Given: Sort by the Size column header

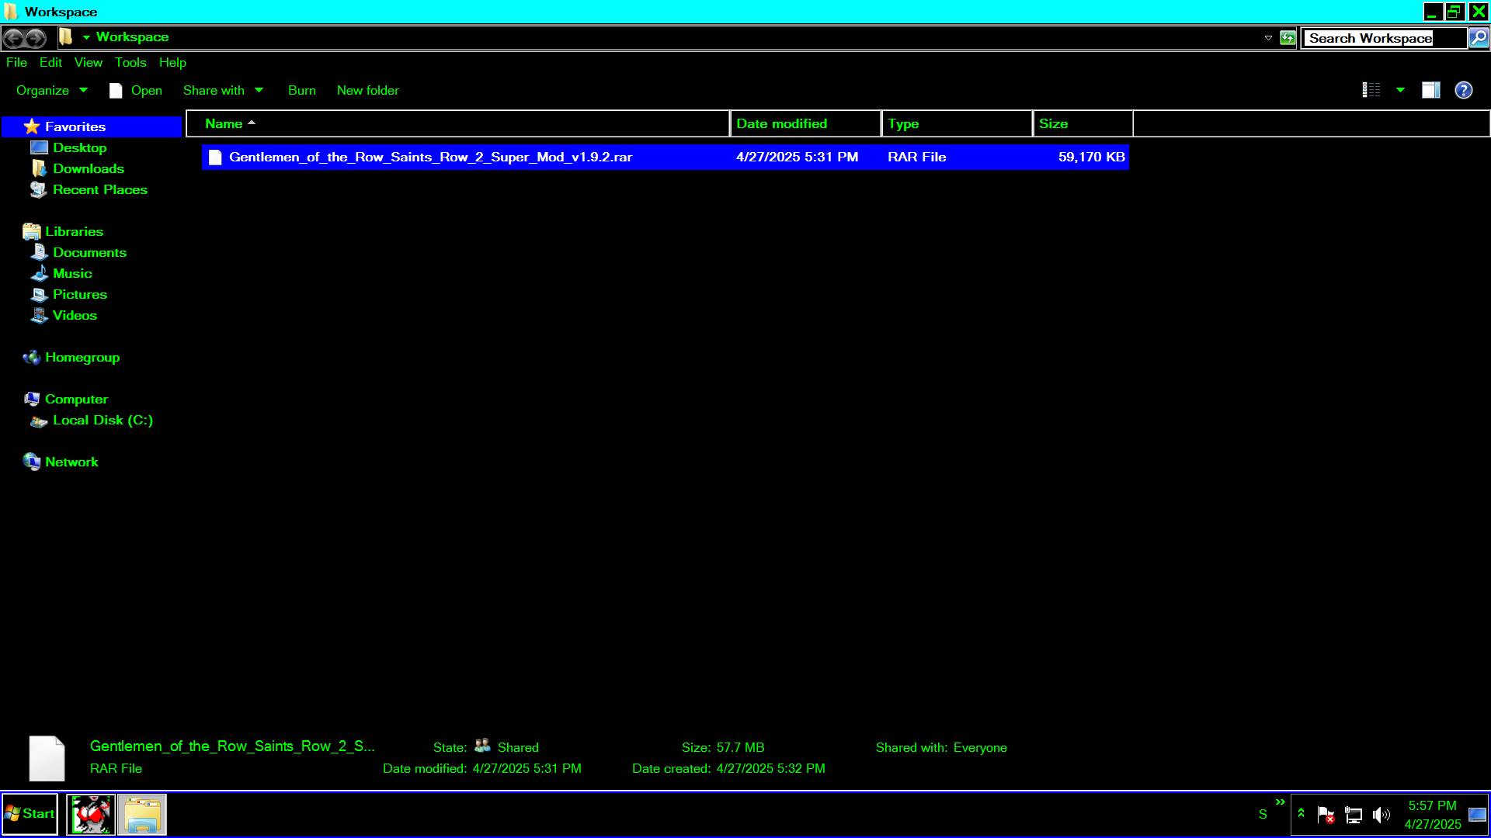Looking at the screenshot, I should point(1083,124).
